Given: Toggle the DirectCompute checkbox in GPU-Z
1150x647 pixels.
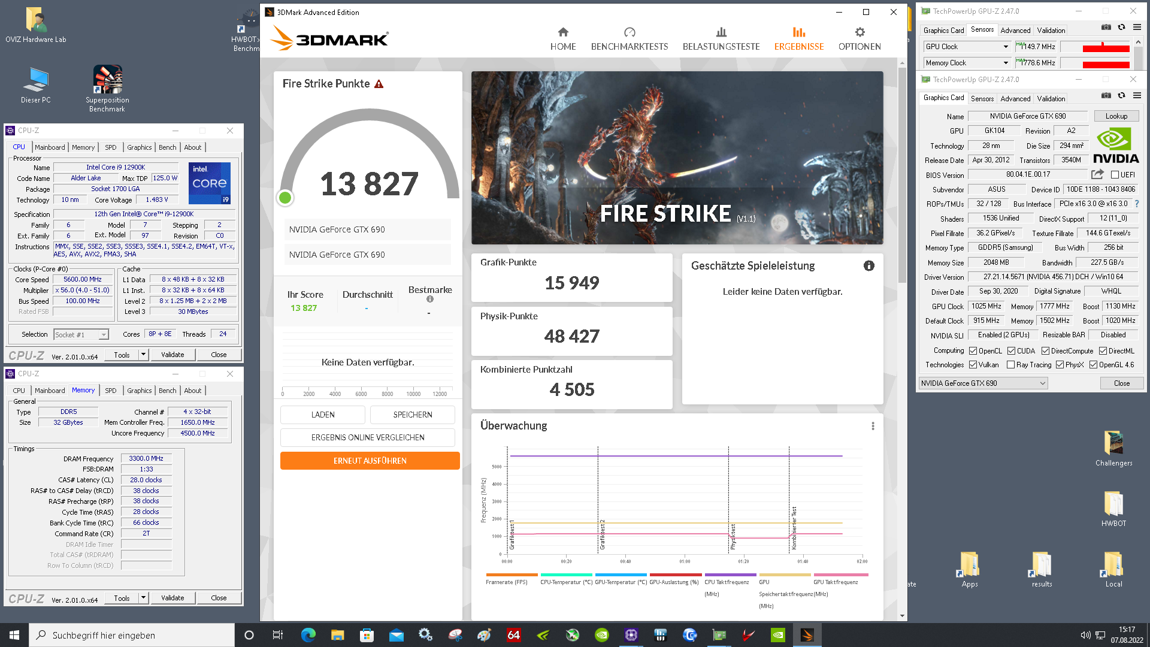Looking at the screenshot, I should point(1045,351).
